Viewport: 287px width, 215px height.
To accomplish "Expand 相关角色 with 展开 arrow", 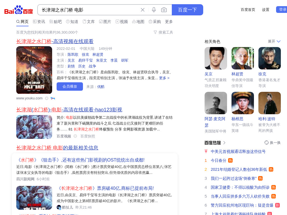I will coord(274,41).
